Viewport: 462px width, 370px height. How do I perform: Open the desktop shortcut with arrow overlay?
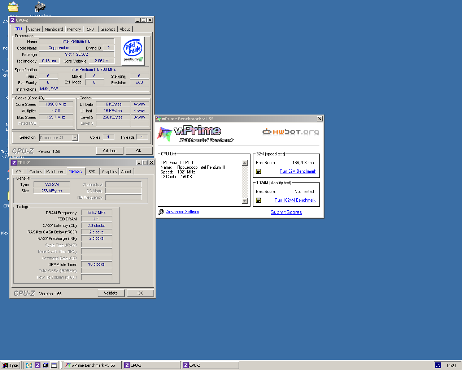[x=40, y=7]
